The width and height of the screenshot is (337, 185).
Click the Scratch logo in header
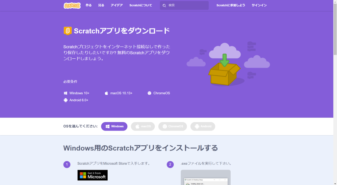72,6
